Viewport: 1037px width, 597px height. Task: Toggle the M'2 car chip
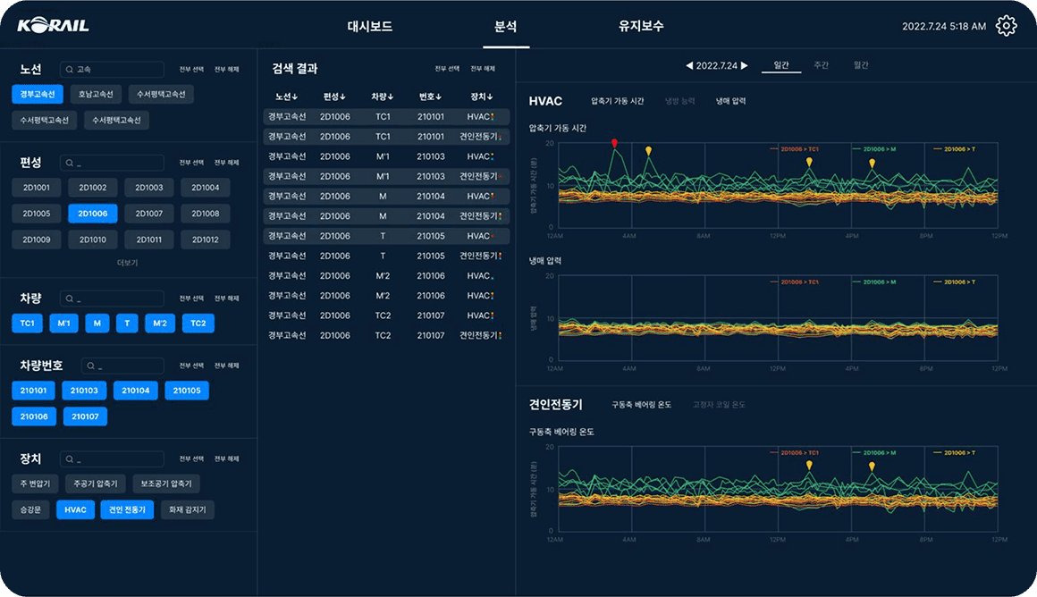160,324
